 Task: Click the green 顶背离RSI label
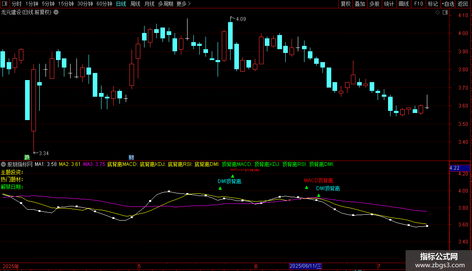[x=295, y=164]
